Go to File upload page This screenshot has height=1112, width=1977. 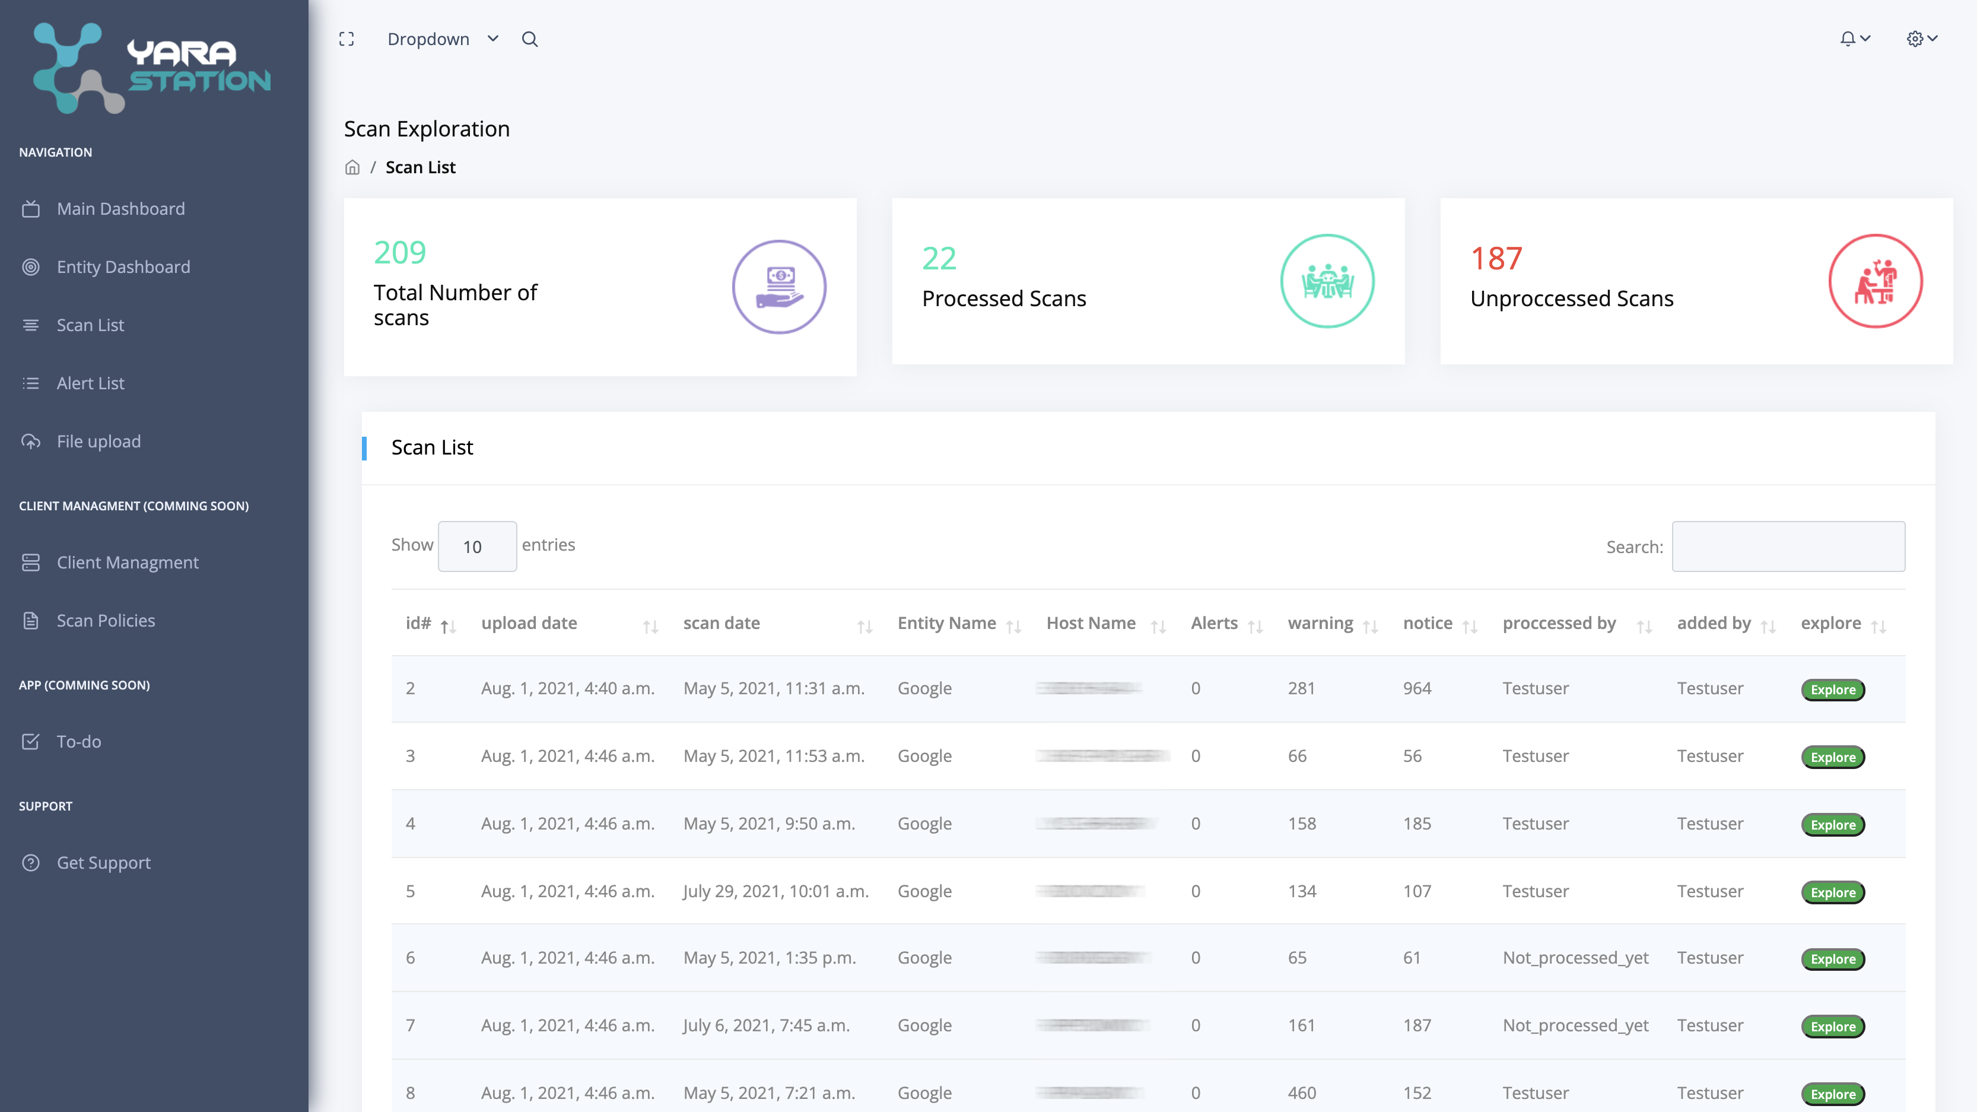[x=98, y=441]
